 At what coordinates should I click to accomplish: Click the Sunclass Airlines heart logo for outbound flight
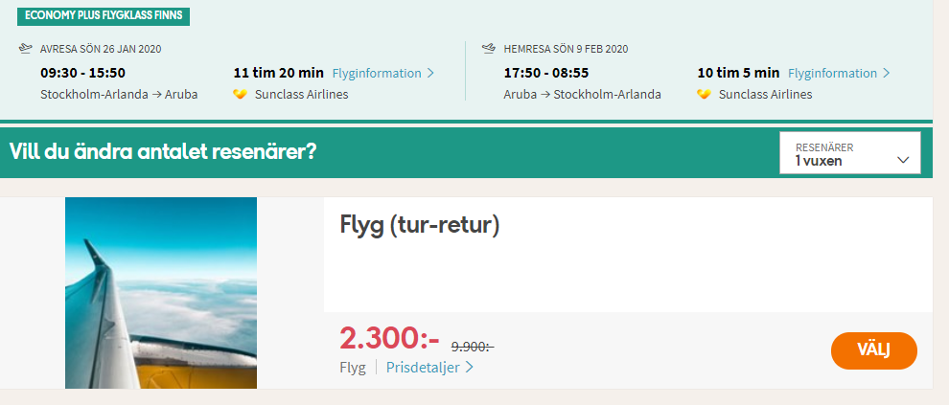pos(241,94)
